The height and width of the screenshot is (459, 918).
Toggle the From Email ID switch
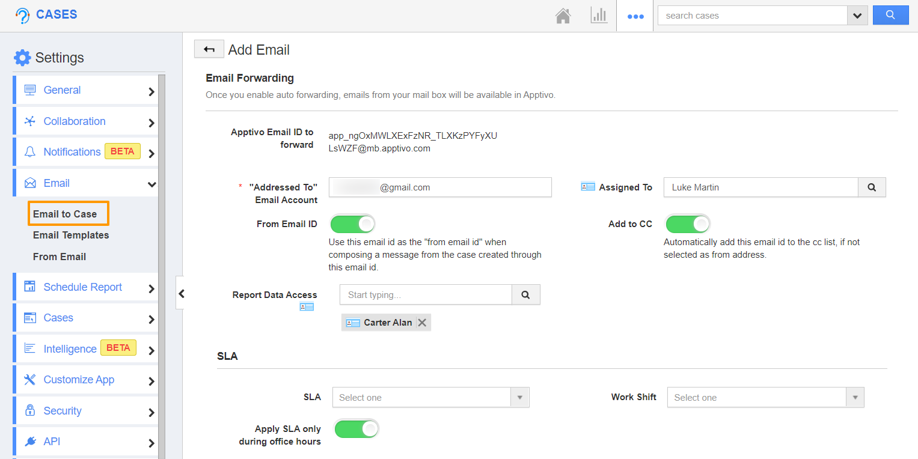click(x=352, y=224)
